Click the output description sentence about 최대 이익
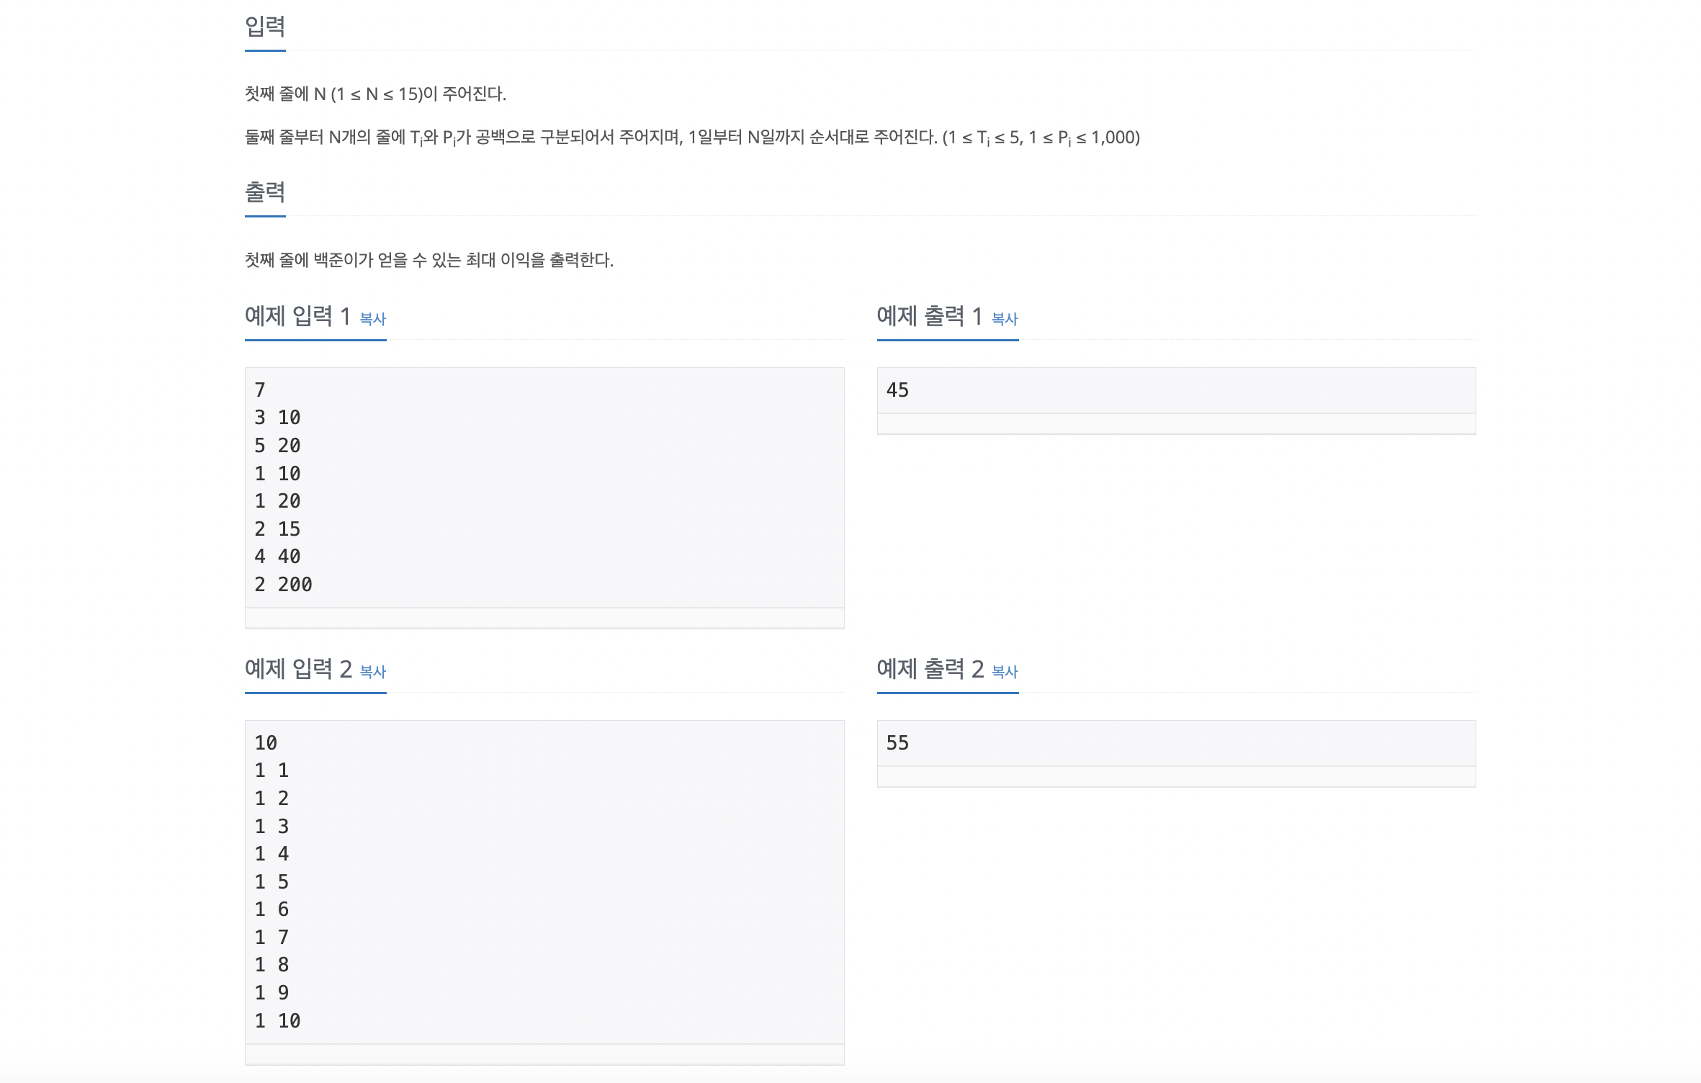The height and width of the screenshot is (1083, 1701). 429,260
